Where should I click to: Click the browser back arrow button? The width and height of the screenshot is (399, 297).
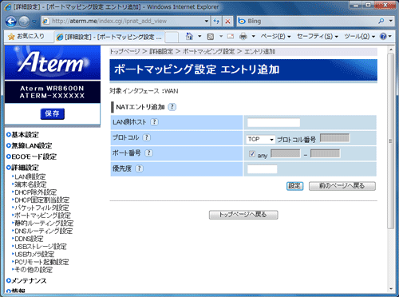click(x=11, y=22)
